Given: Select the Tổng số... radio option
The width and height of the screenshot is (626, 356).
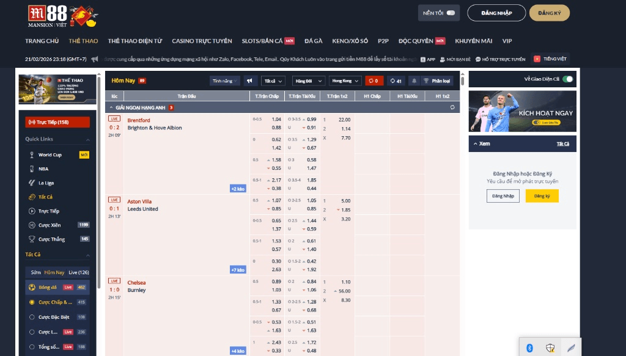Looking at the screenshot, I should coord(32,347).
